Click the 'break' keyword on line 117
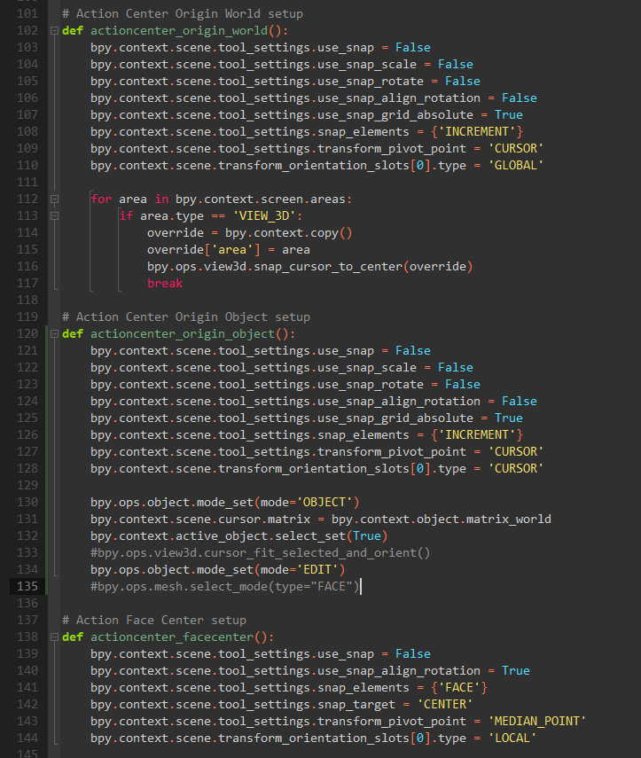Image resolution: width=641 pixels, height=758 pixels. pyautogui.click(x=164, y=283)
